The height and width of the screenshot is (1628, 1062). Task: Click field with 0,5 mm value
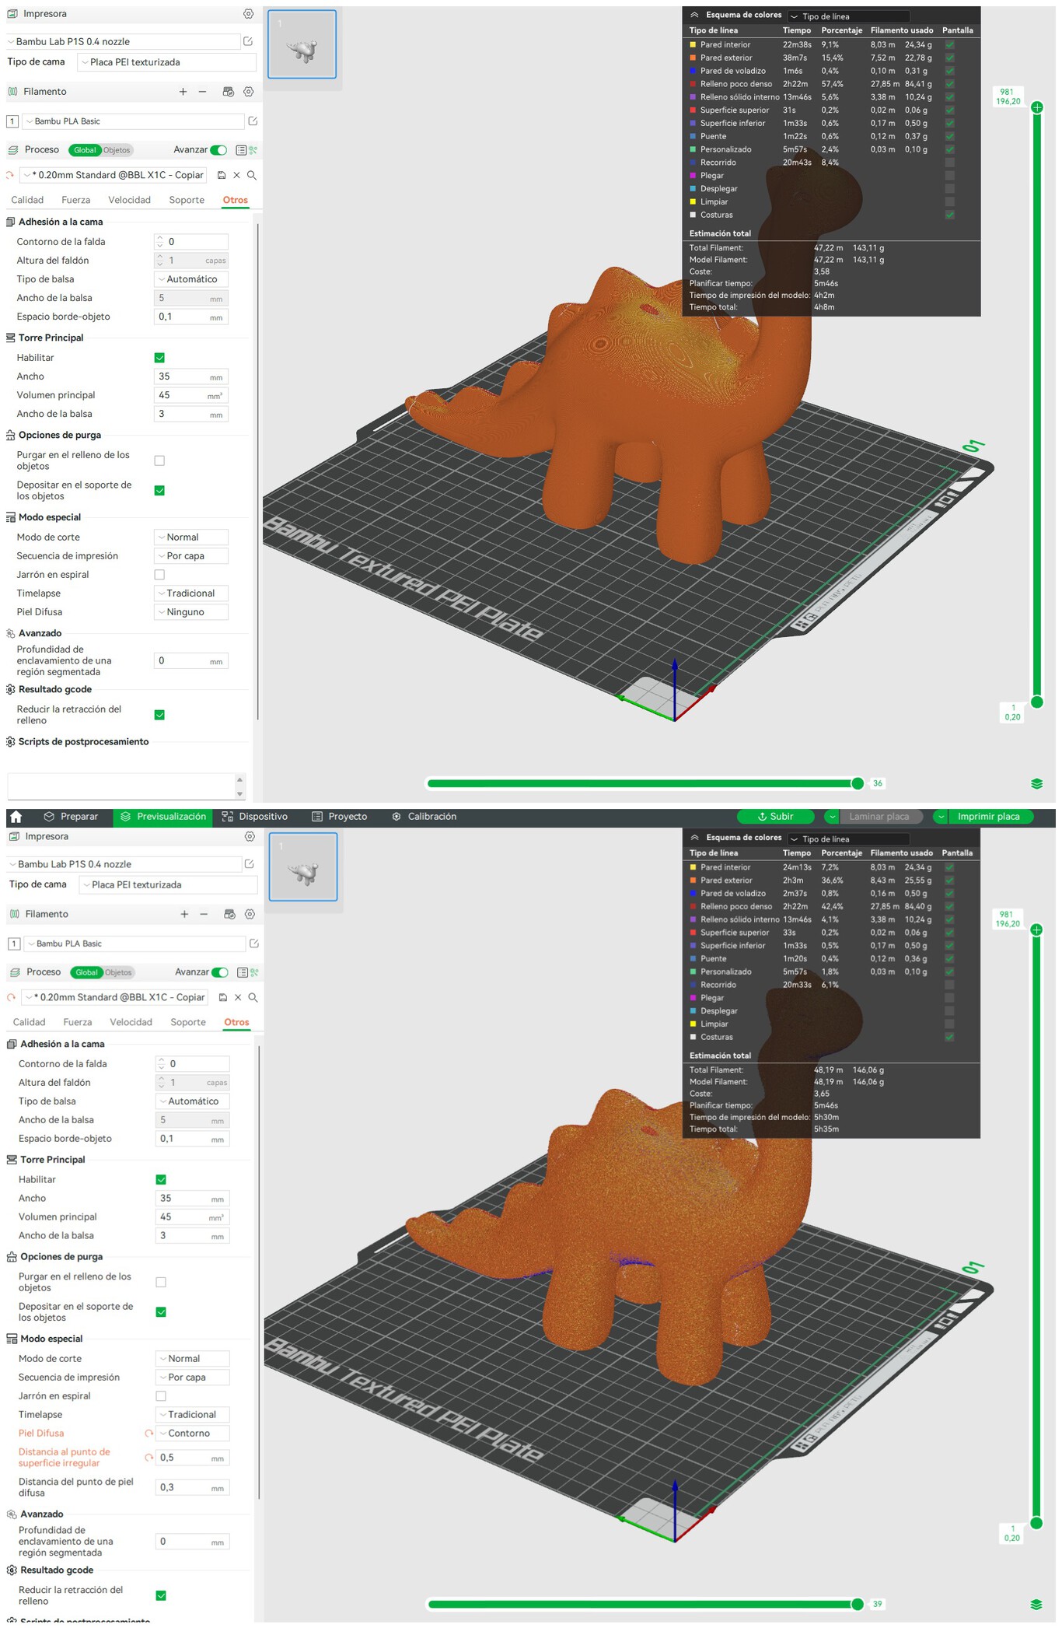192,1458
